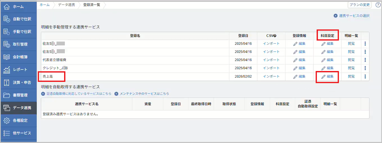
Task: Click the プランの変更 button
Action: pos(360,5)
